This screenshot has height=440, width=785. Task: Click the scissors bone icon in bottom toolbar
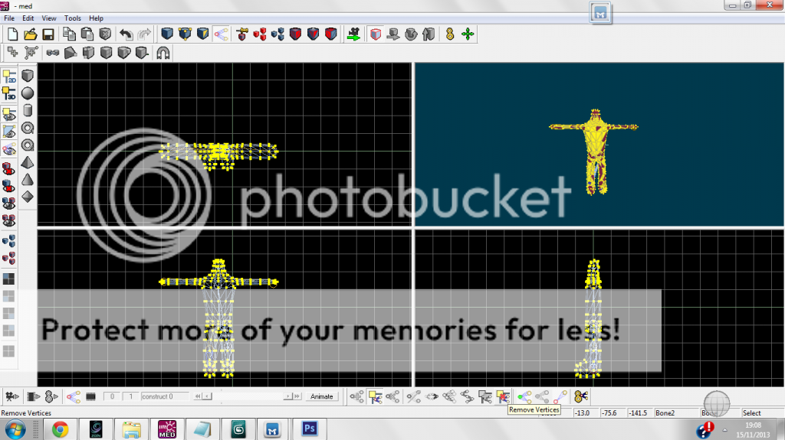pos(581,396)
